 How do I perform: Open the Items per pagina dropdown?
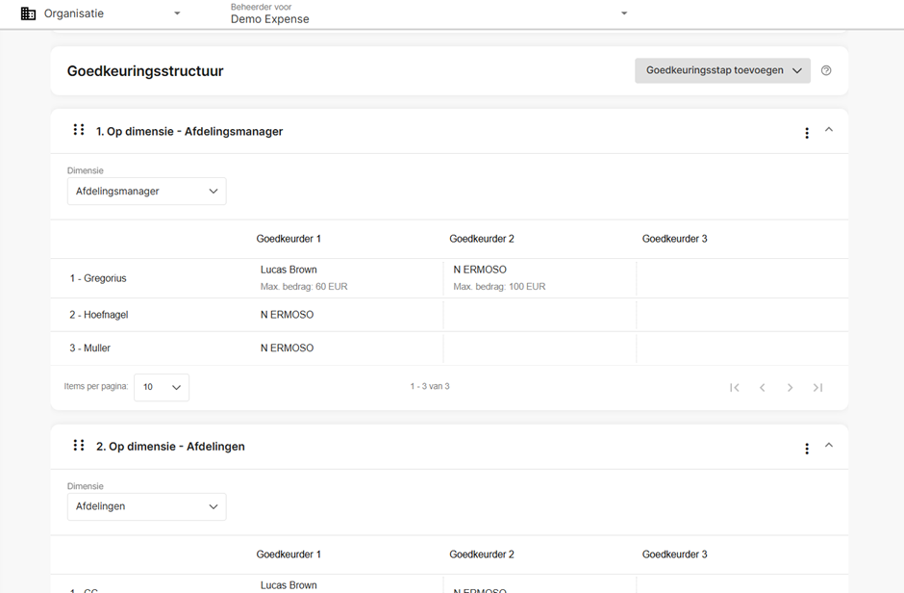[x=162, y=387]
